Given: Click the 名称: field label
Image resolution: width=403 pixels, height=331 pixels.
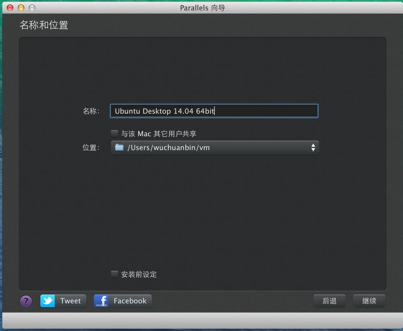Looking at the screenshot, I should pos(91,111).
